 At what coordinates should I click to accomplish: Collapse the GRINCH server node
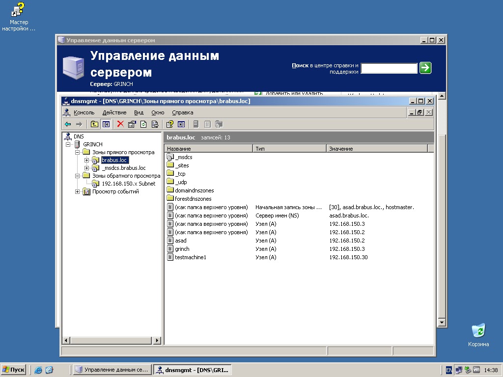68,145
